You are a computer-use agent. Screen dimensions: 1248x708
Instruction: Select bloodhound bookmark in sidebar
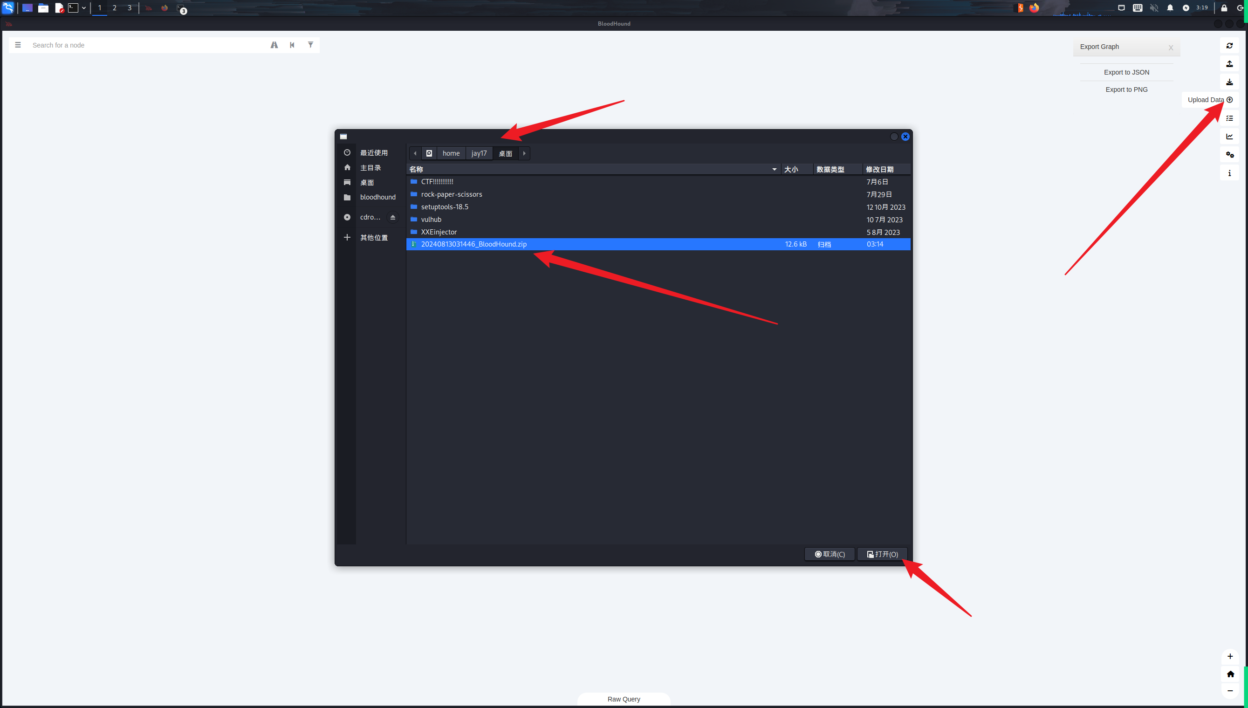[377, 197]
